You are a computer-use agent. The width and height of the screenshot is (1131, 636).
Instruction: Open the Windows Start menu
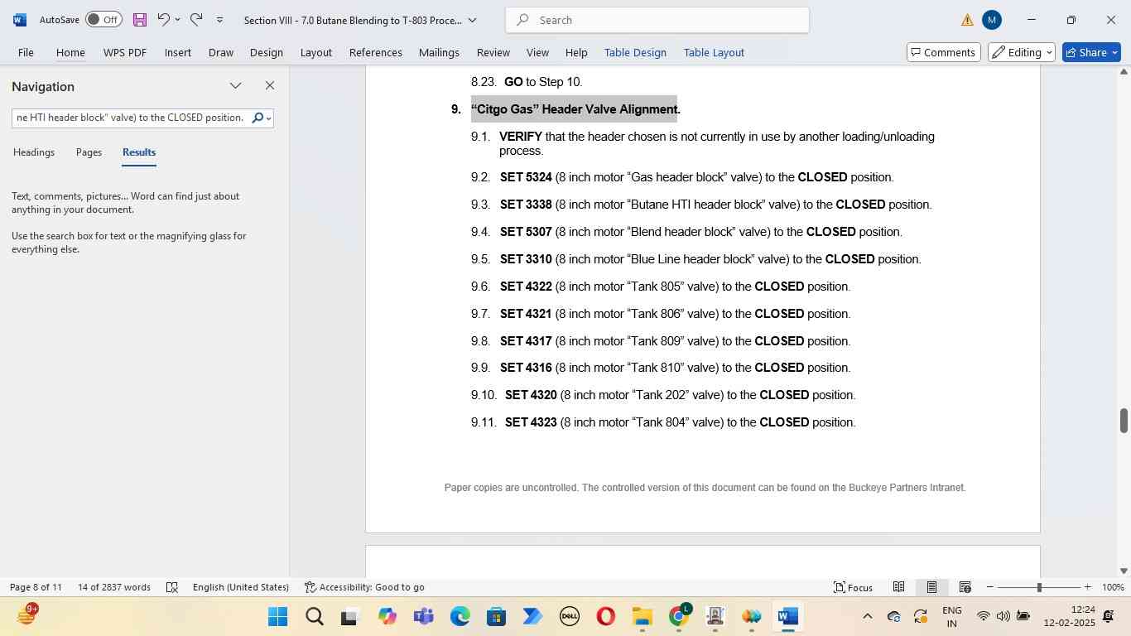pyautogui.click(x=277, y=617)
